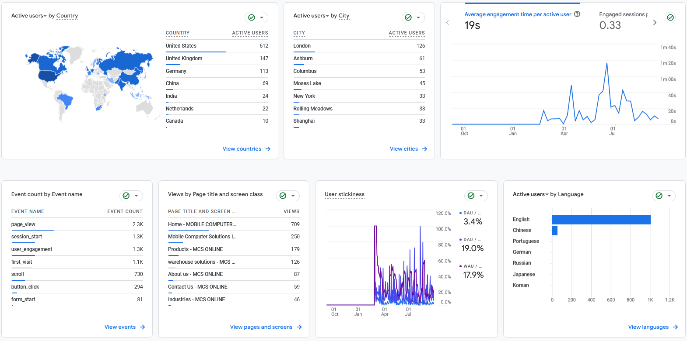Open Active users metric dropdown in City card
The width and height of the screenshot is (687, 341).
(x=311, y=16)
